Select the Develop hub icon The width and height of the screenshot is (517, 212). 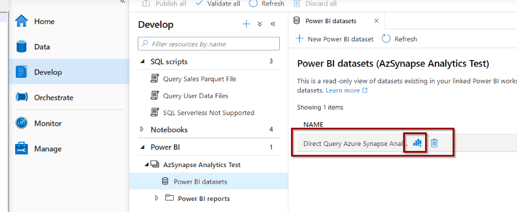22,72
